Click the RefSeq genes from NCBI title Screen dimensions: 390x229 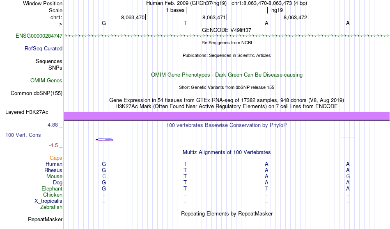tap(227, 43)
